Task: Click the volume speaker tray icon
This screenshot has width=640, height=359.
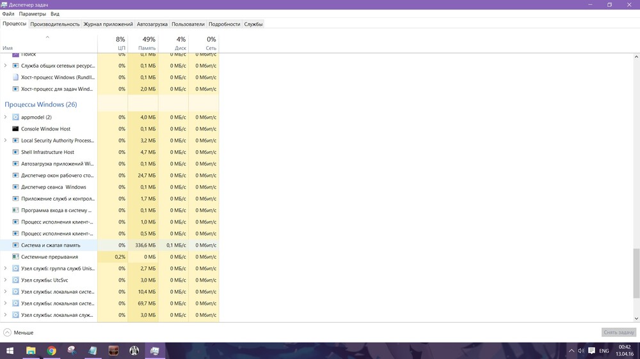Action: click(581, 351)
